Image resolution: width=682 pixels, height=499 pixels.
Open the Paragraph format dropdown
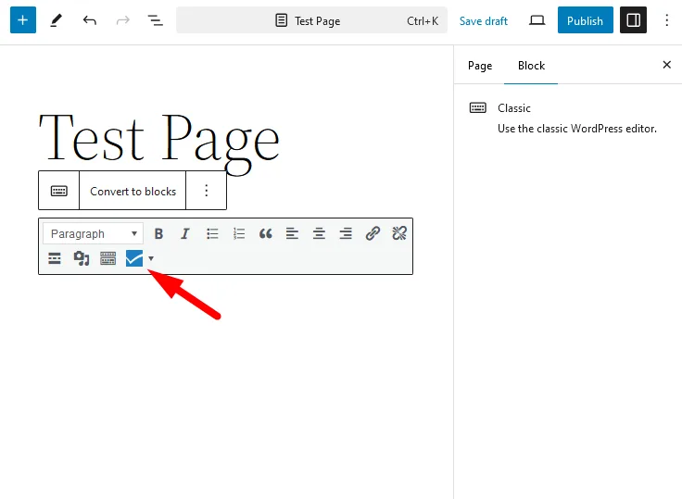(94, 234)
